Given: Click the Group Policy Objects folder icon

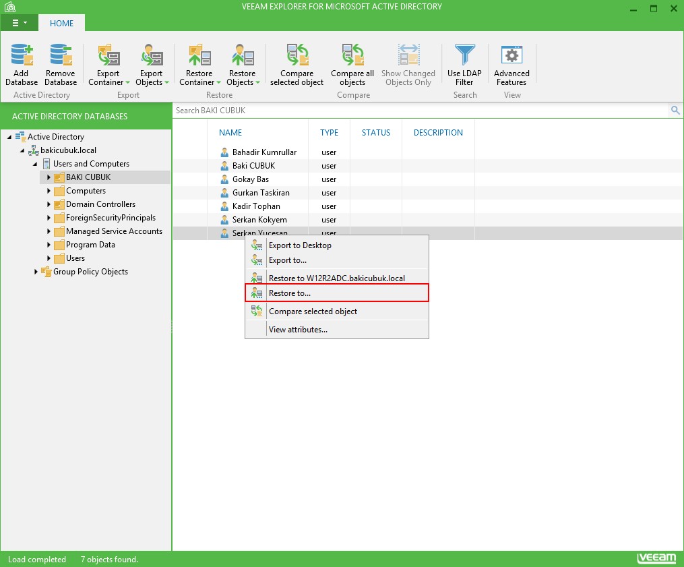Looking at the screenshot, I should [x=46, y=272].
